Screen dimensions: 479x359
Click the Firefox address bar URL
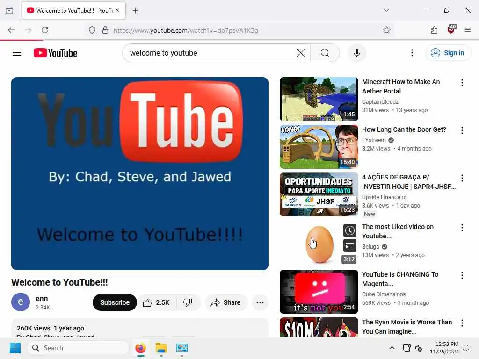186,30
